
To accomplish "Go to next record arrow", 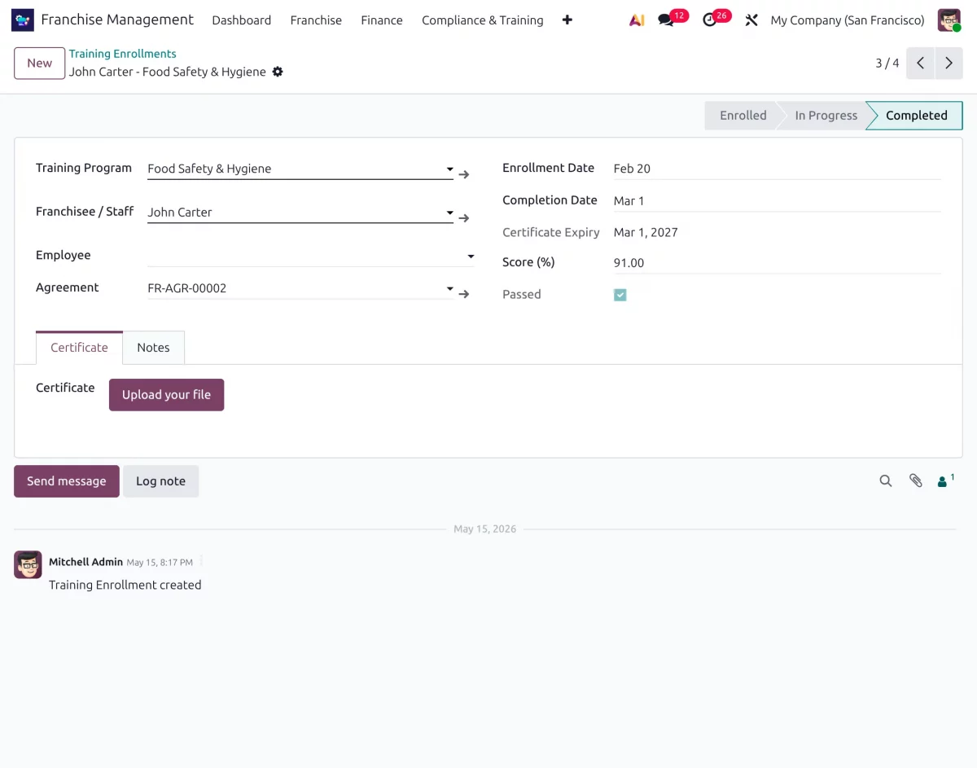I will 949,63.
